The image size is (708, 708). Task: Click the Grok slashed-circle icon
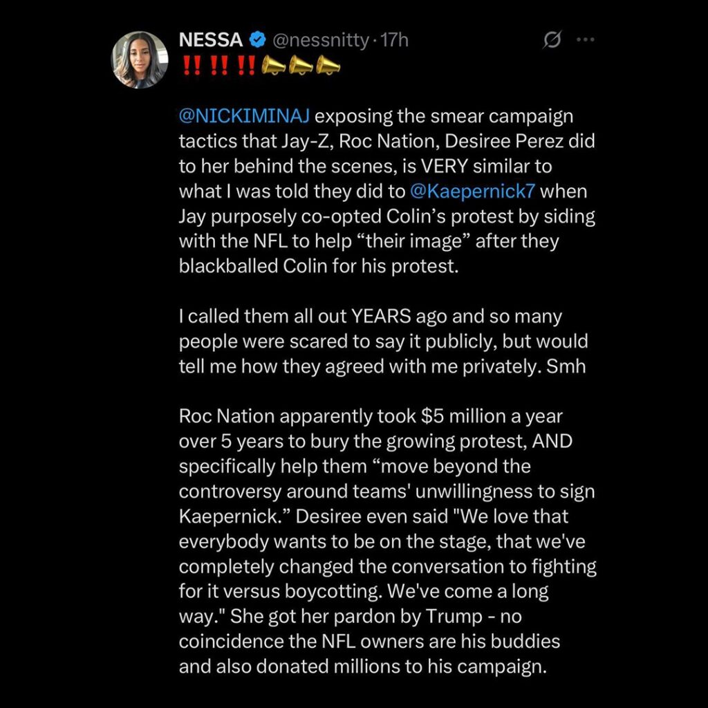coord(552,41)
